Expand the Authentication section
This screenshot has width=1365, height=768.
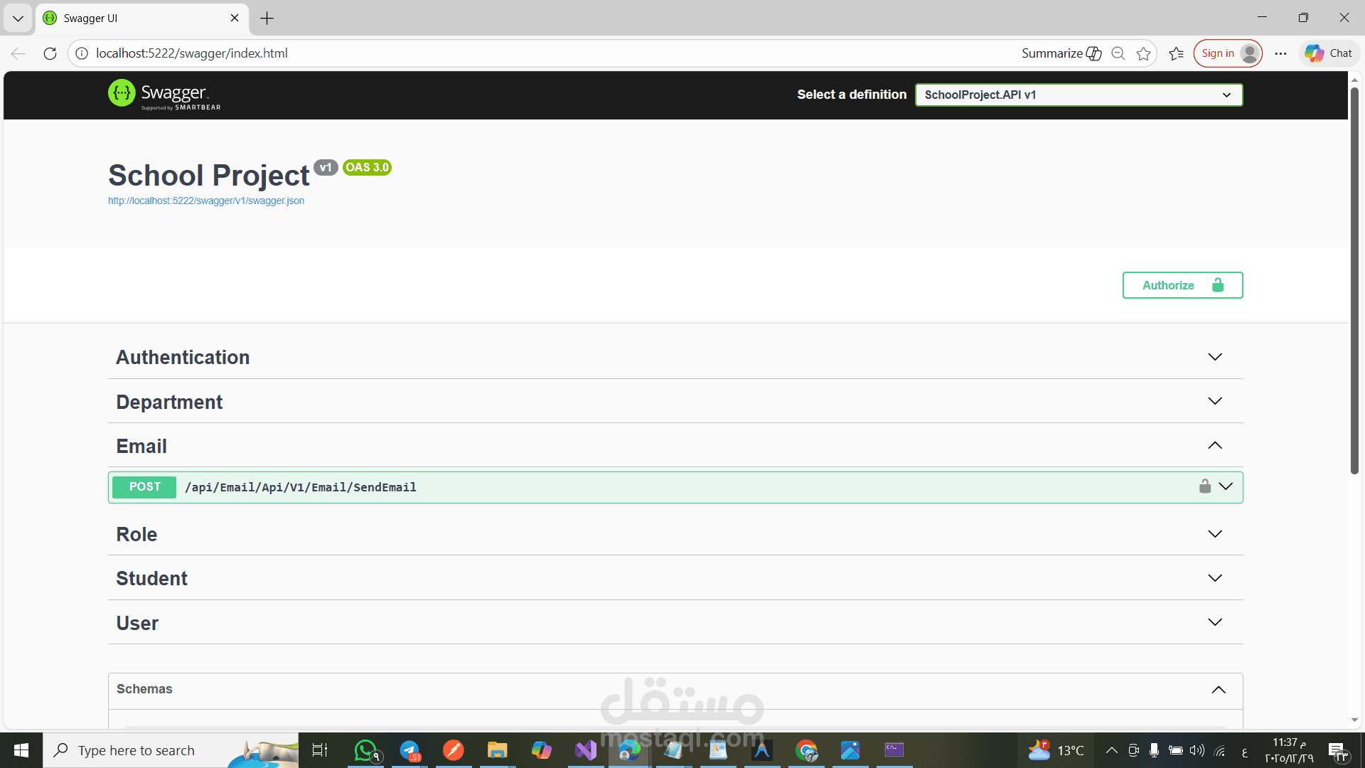[x=675, y=357]
